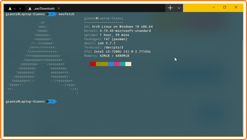This screenshot has width=247, height=140.
Task: Click the Memory line '63MiB / 6880MiB'
Action: (107, 56)
